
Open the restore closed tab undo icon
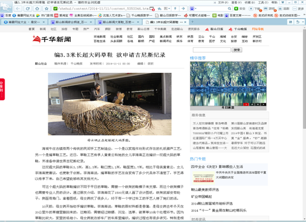pyautogui.click(x=298, y=22)
